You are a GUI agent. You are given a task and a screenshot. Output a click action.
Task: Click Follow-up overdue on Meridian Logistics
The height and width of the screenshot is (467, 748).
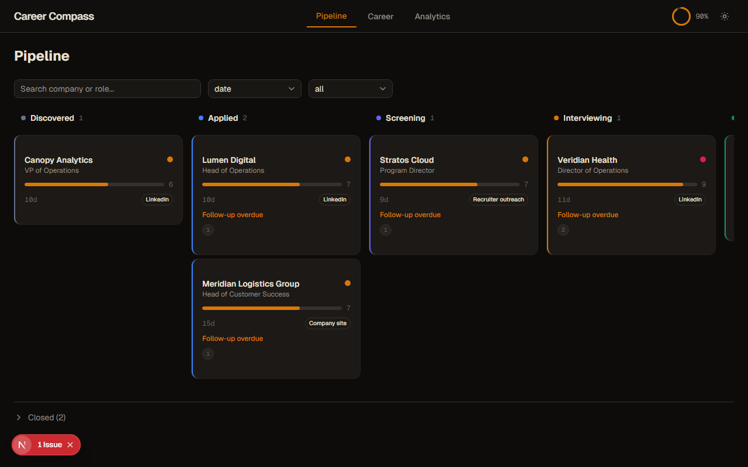[233, 339]
